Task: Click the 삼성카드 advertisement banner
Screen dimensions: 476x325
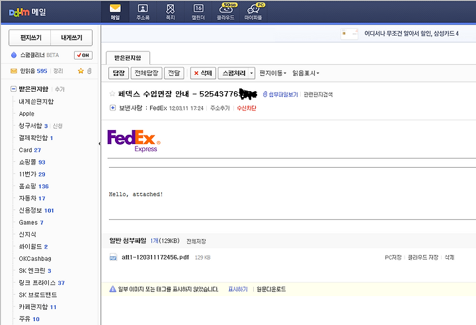Action: 400,34
